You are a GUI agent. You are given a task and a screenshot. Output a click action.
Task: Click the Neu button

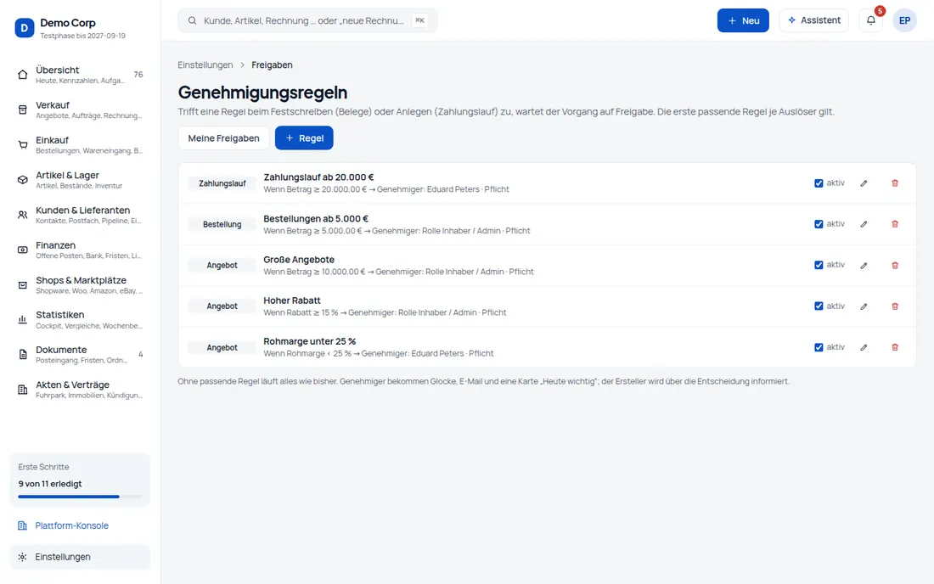(743, 20)
